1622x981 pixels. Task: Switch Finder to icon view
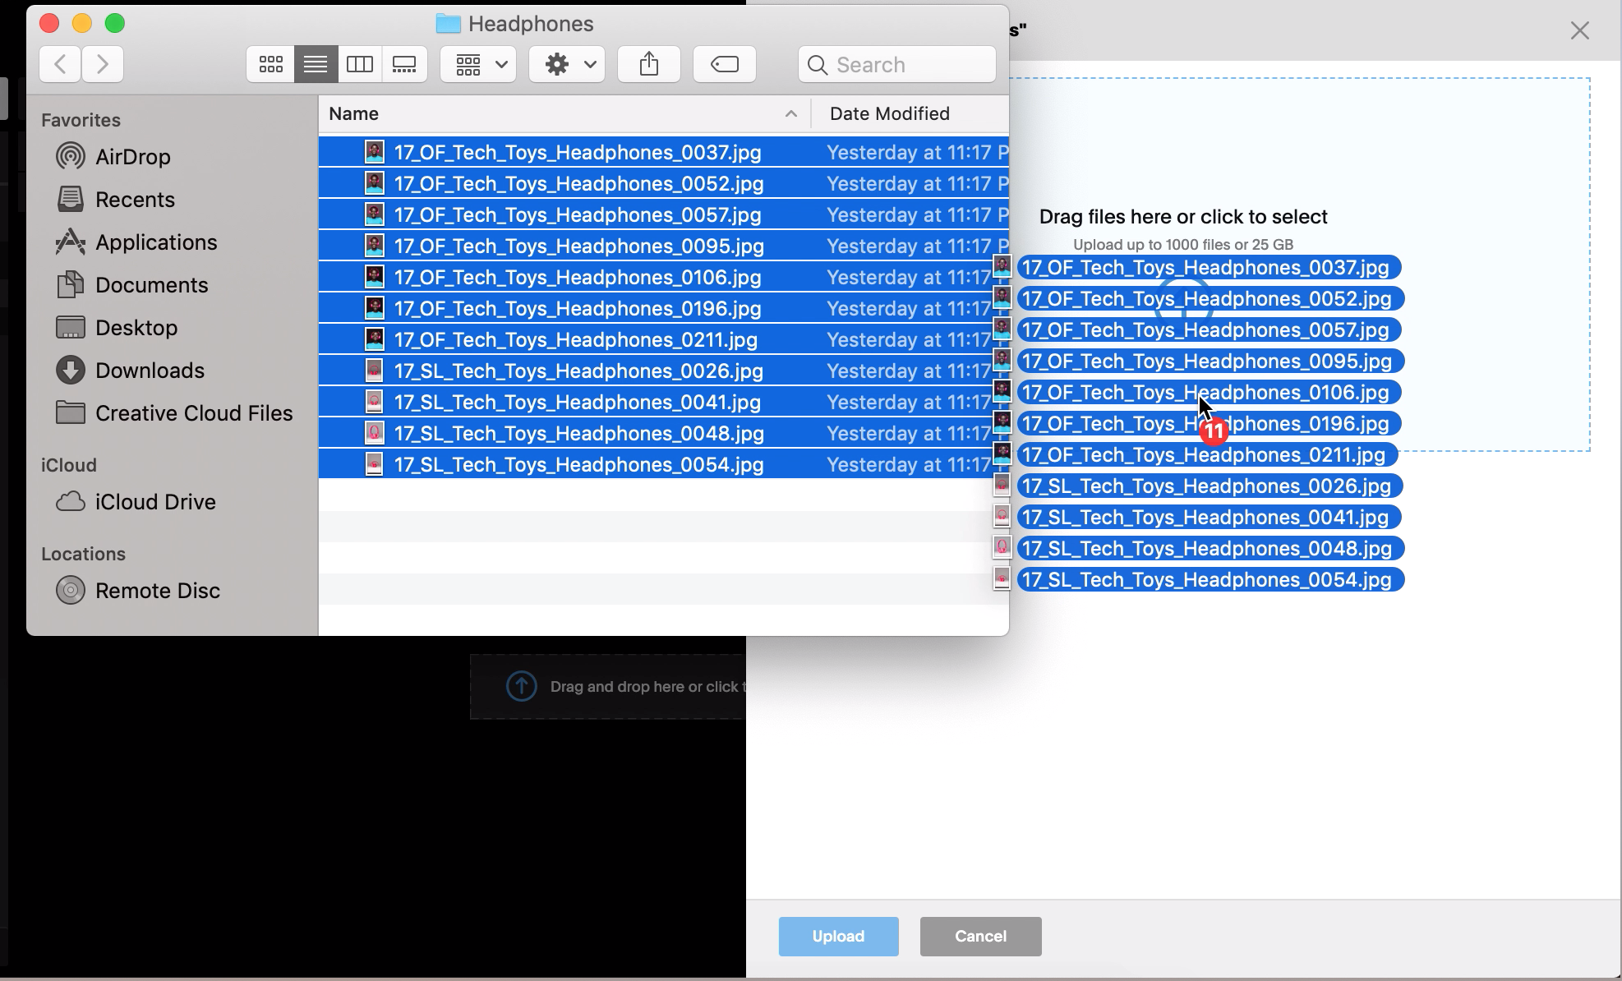270,64
